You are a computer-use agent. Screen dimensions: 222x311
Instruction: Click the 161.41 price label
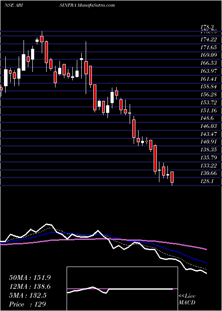coord(209,80)
